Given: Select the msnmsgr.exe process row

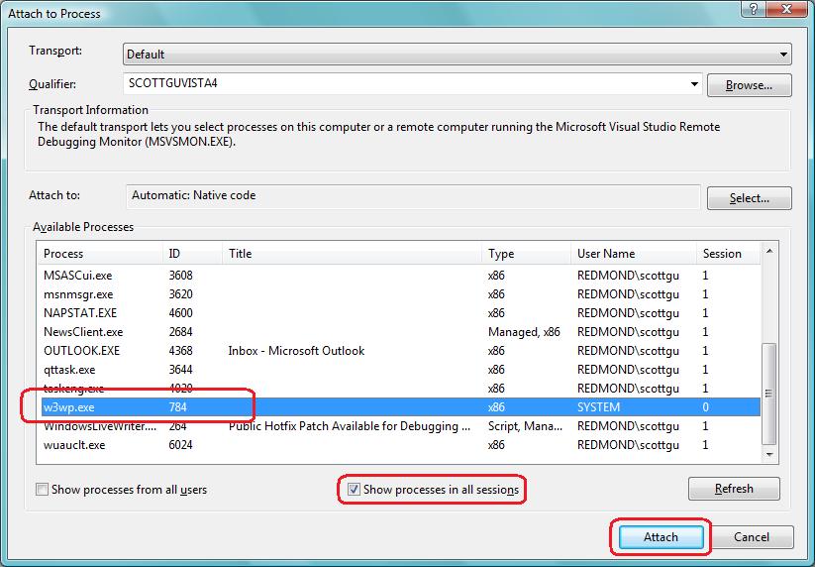Looking at the screenshot, I should click(x=399, y=294).
